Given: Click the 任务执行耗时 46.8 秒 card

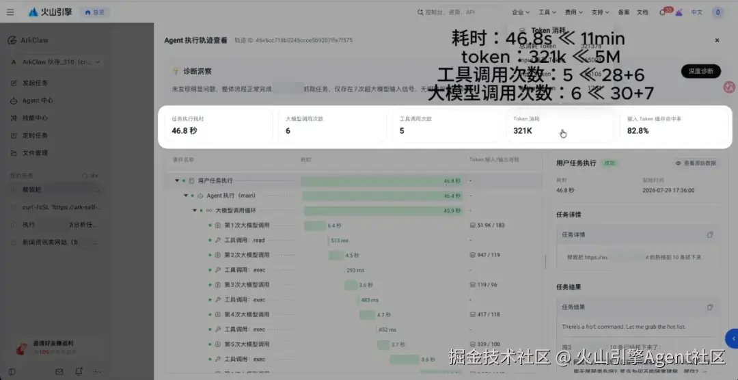Looking at the screenshot, I should (x=218, y=126).
